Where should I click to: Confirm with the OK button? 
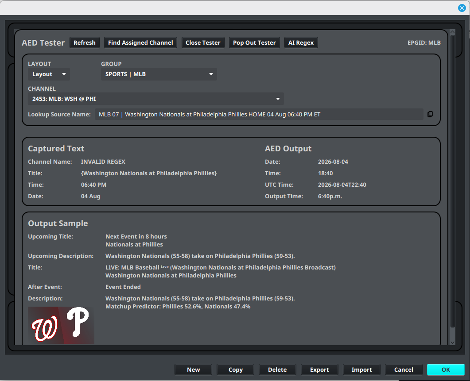446,369
